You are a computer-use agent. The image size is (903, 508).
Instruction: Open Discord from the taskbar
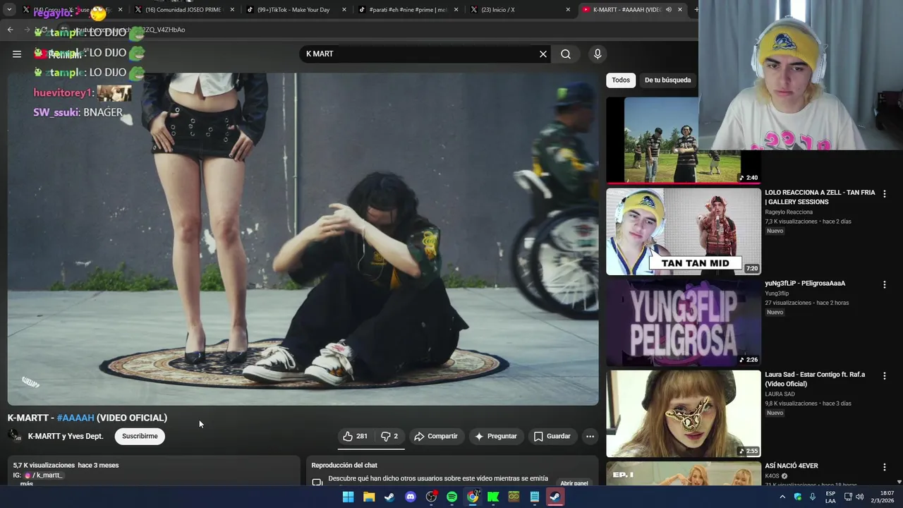pos(411,497)
